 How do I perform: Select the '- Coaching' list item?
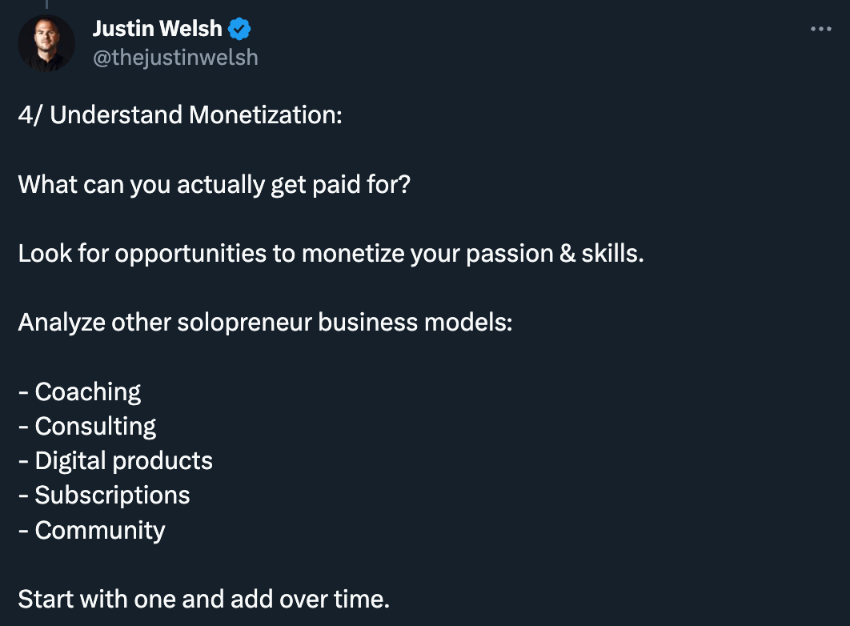point(79,391)
